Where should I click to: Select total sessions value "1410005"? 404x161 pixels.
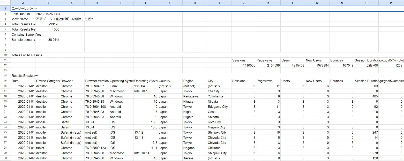pos(244,65)
